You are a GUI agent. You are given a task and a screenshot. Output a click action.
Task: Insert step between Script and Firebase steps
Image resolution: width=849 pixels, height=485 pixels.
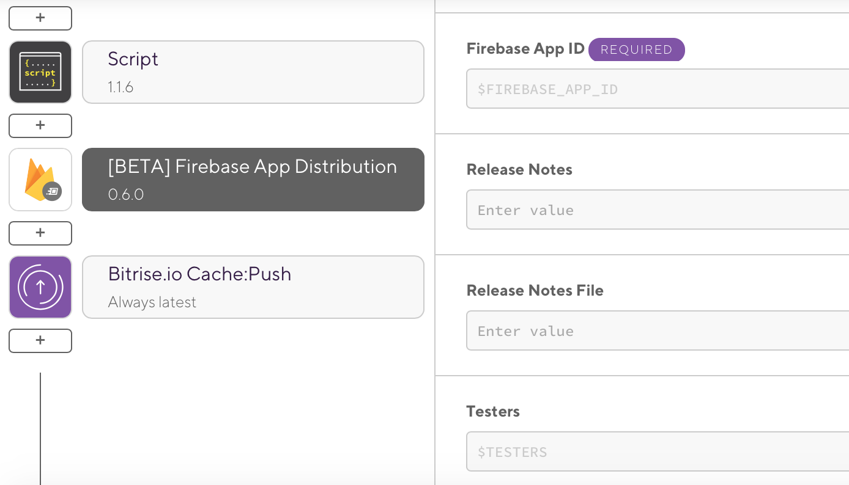point(40,126)
